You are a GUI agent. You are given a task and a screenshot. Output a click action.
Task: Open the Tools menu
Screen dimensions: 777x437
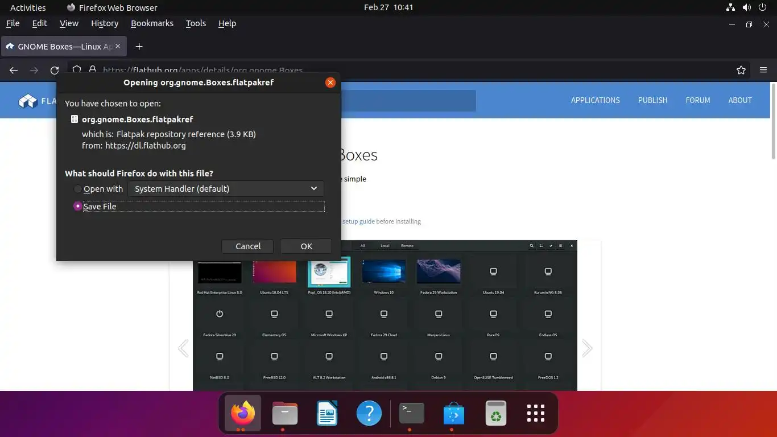196,23
